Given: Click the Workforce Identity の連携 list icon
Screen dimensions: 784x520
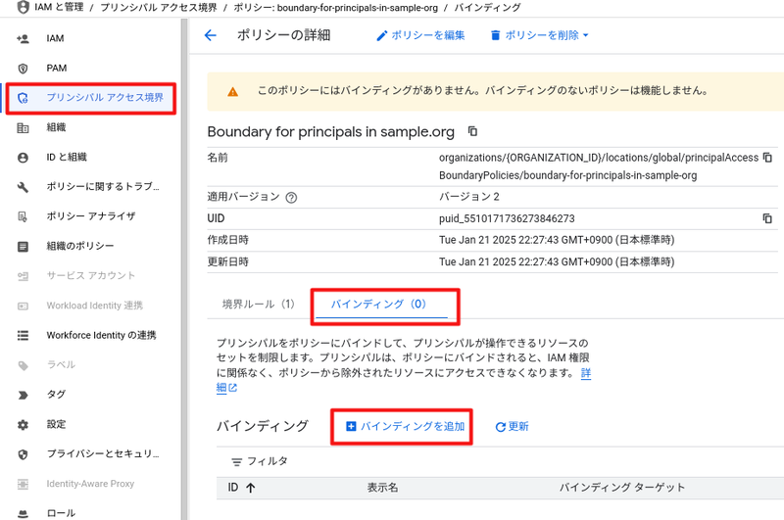Looking at the screenshot, I should coord(23,335).
